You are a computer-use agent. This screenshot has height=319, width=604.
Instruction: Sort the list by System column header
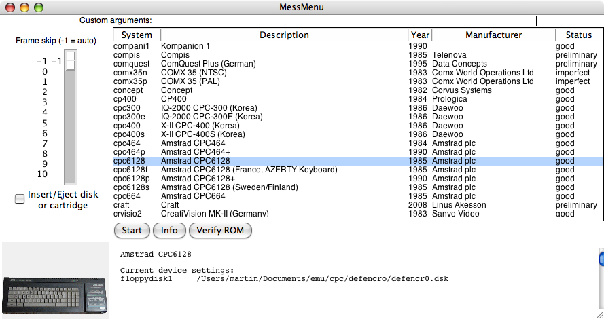coord(137,35)
